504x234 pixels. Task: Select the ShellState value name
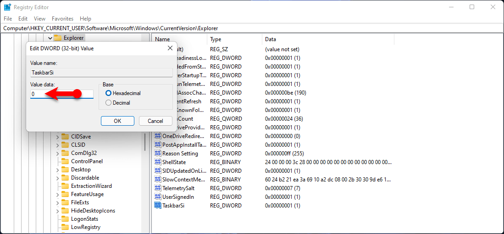(174, 162)
